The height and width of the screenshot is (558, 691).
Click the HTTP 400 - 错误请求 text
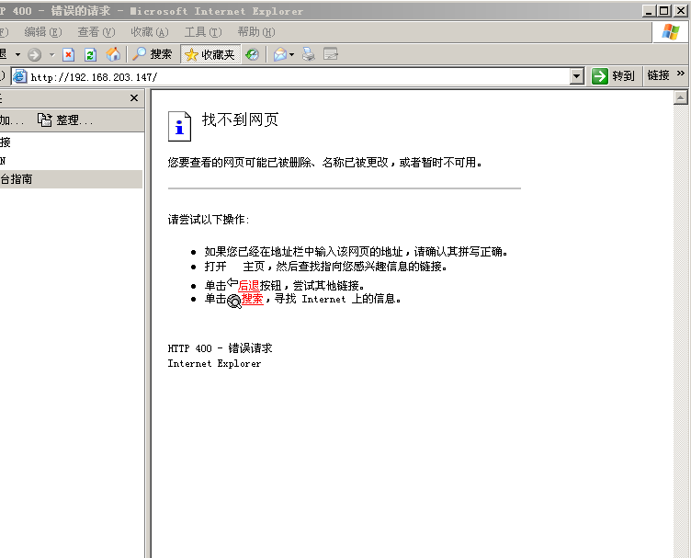click(220, 348)
